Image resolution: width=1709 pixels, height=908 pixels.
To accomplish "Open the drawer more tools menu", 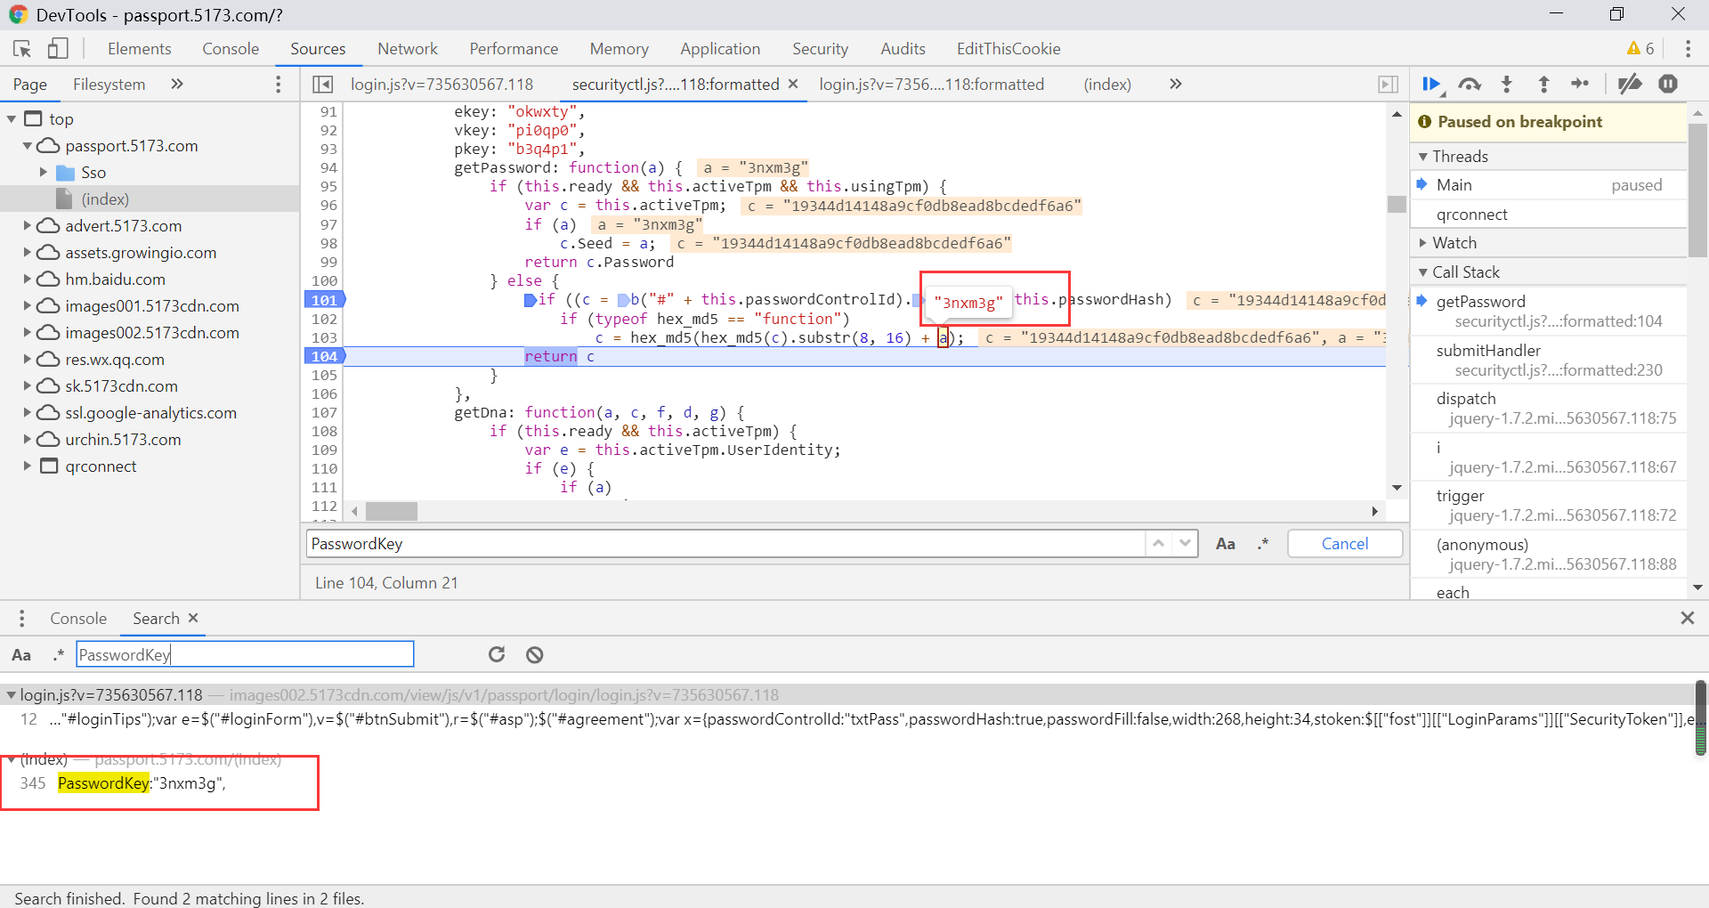I will click(22, 618).
